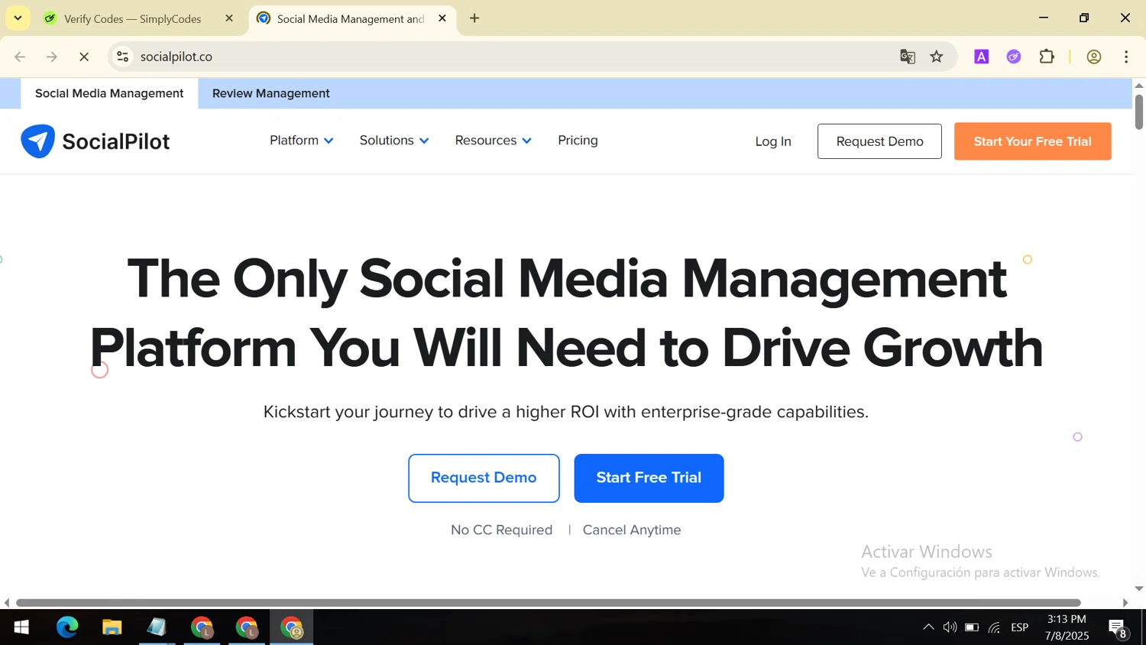Click the scroll down arrow of the page
This screenshot has width=1146, height=645.
pyautogui.click(x=1138, y=589)
